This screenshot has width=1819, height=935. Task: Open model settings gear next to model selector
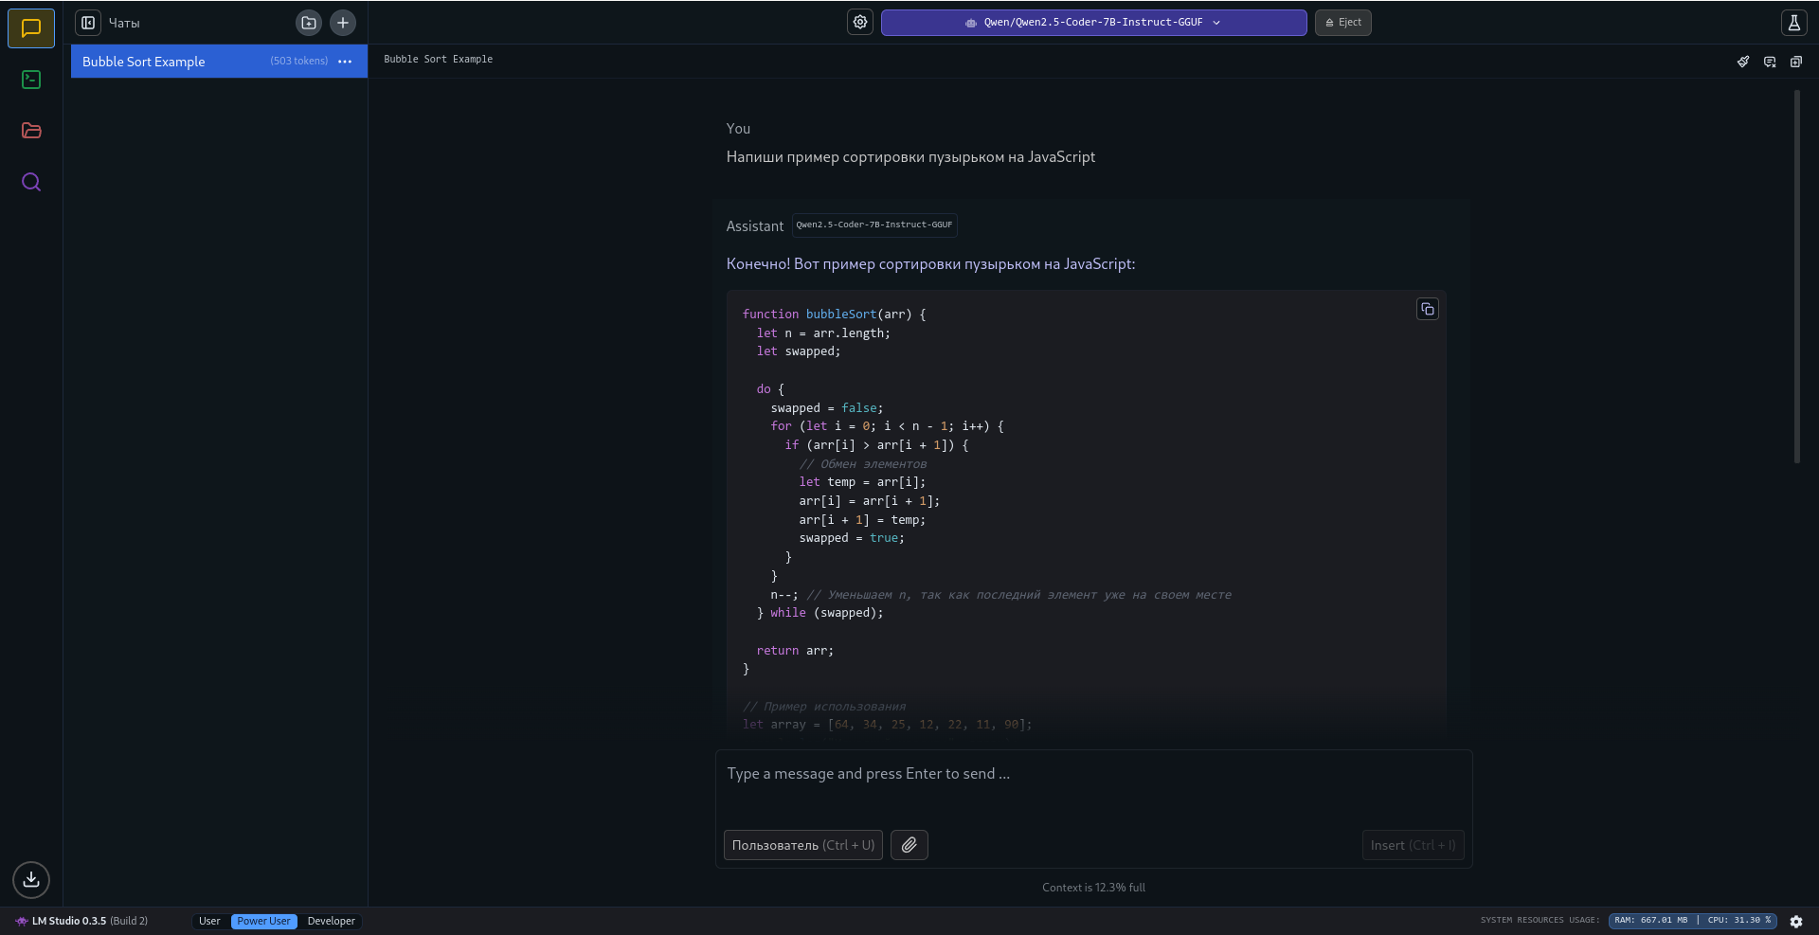point(860,23)
